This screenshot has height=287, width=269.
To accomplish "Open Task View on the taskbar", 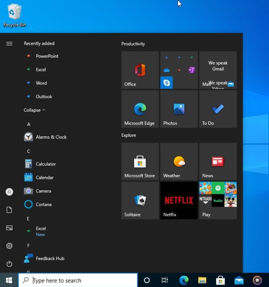I will pyautogui.click(x=165, y=280).
